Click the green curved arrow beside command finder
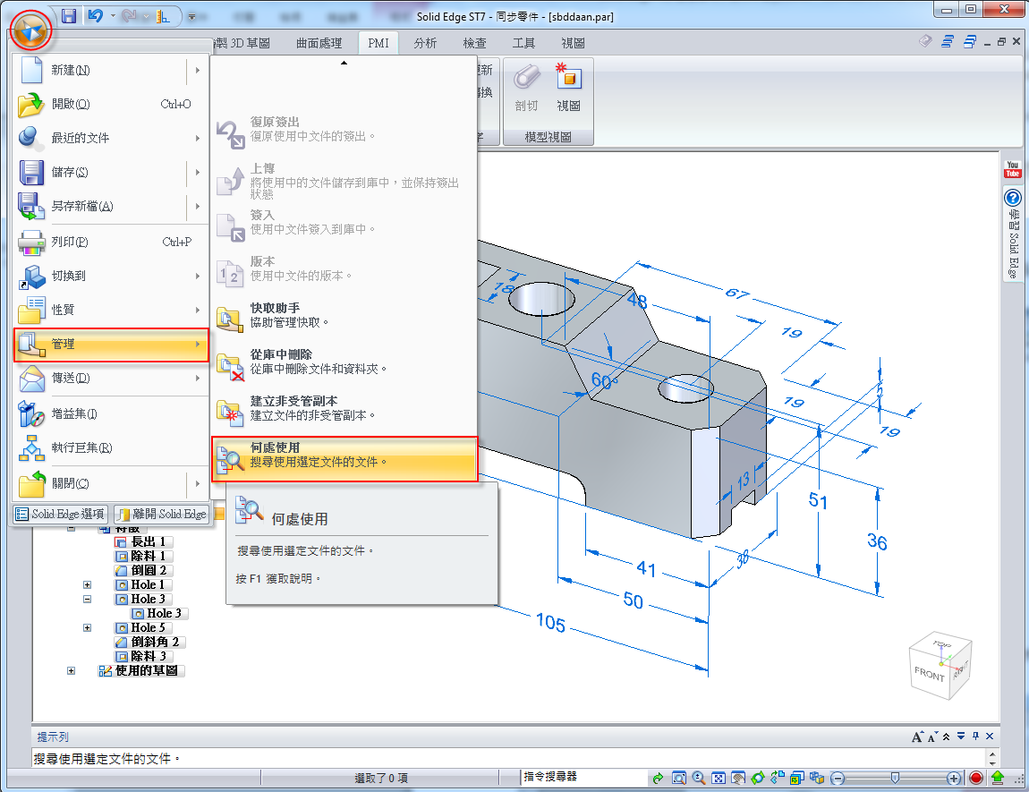This screenshot has height=792, width=1029. pyautogui.click(x=658, y=779)
